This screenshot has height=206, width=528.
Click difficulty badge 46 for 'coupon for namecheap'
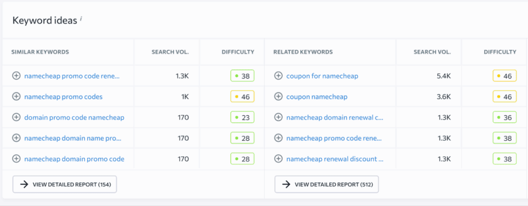click(504, 76)
